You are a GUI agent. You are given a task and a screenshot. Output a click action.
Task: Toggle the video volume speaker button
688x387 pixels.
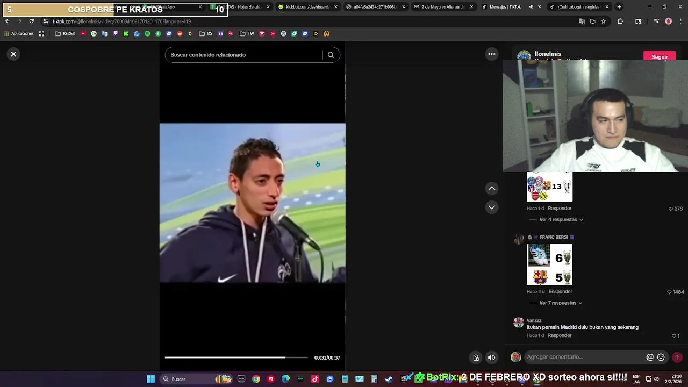pos(492,357)
